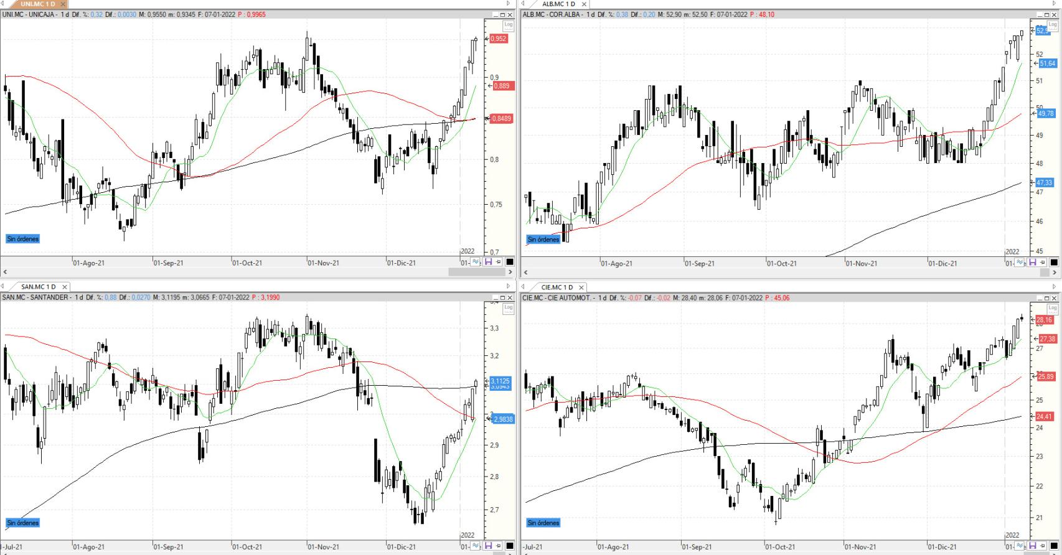Click the left scroll arrow under the COR.ALBA chart
Viewport: 1062px width, 555px height.
coord(526,272)
